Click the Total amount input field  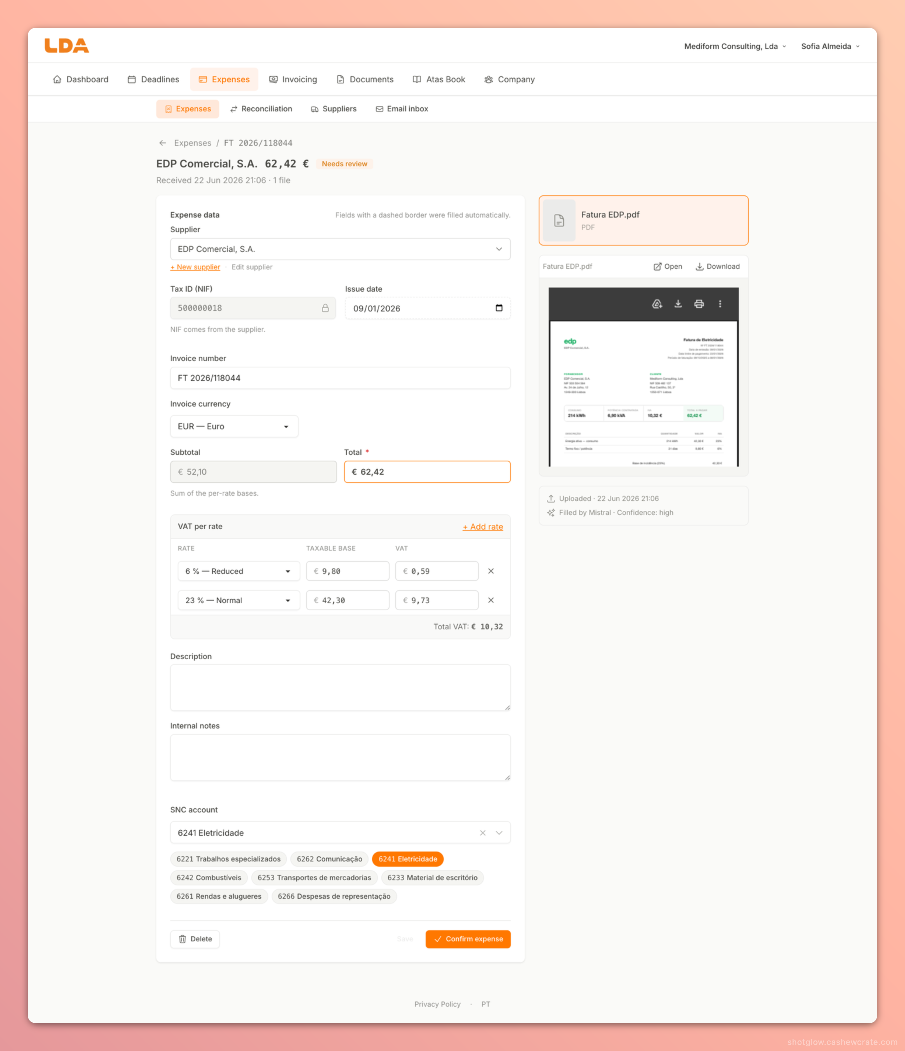tap(427, 472)
